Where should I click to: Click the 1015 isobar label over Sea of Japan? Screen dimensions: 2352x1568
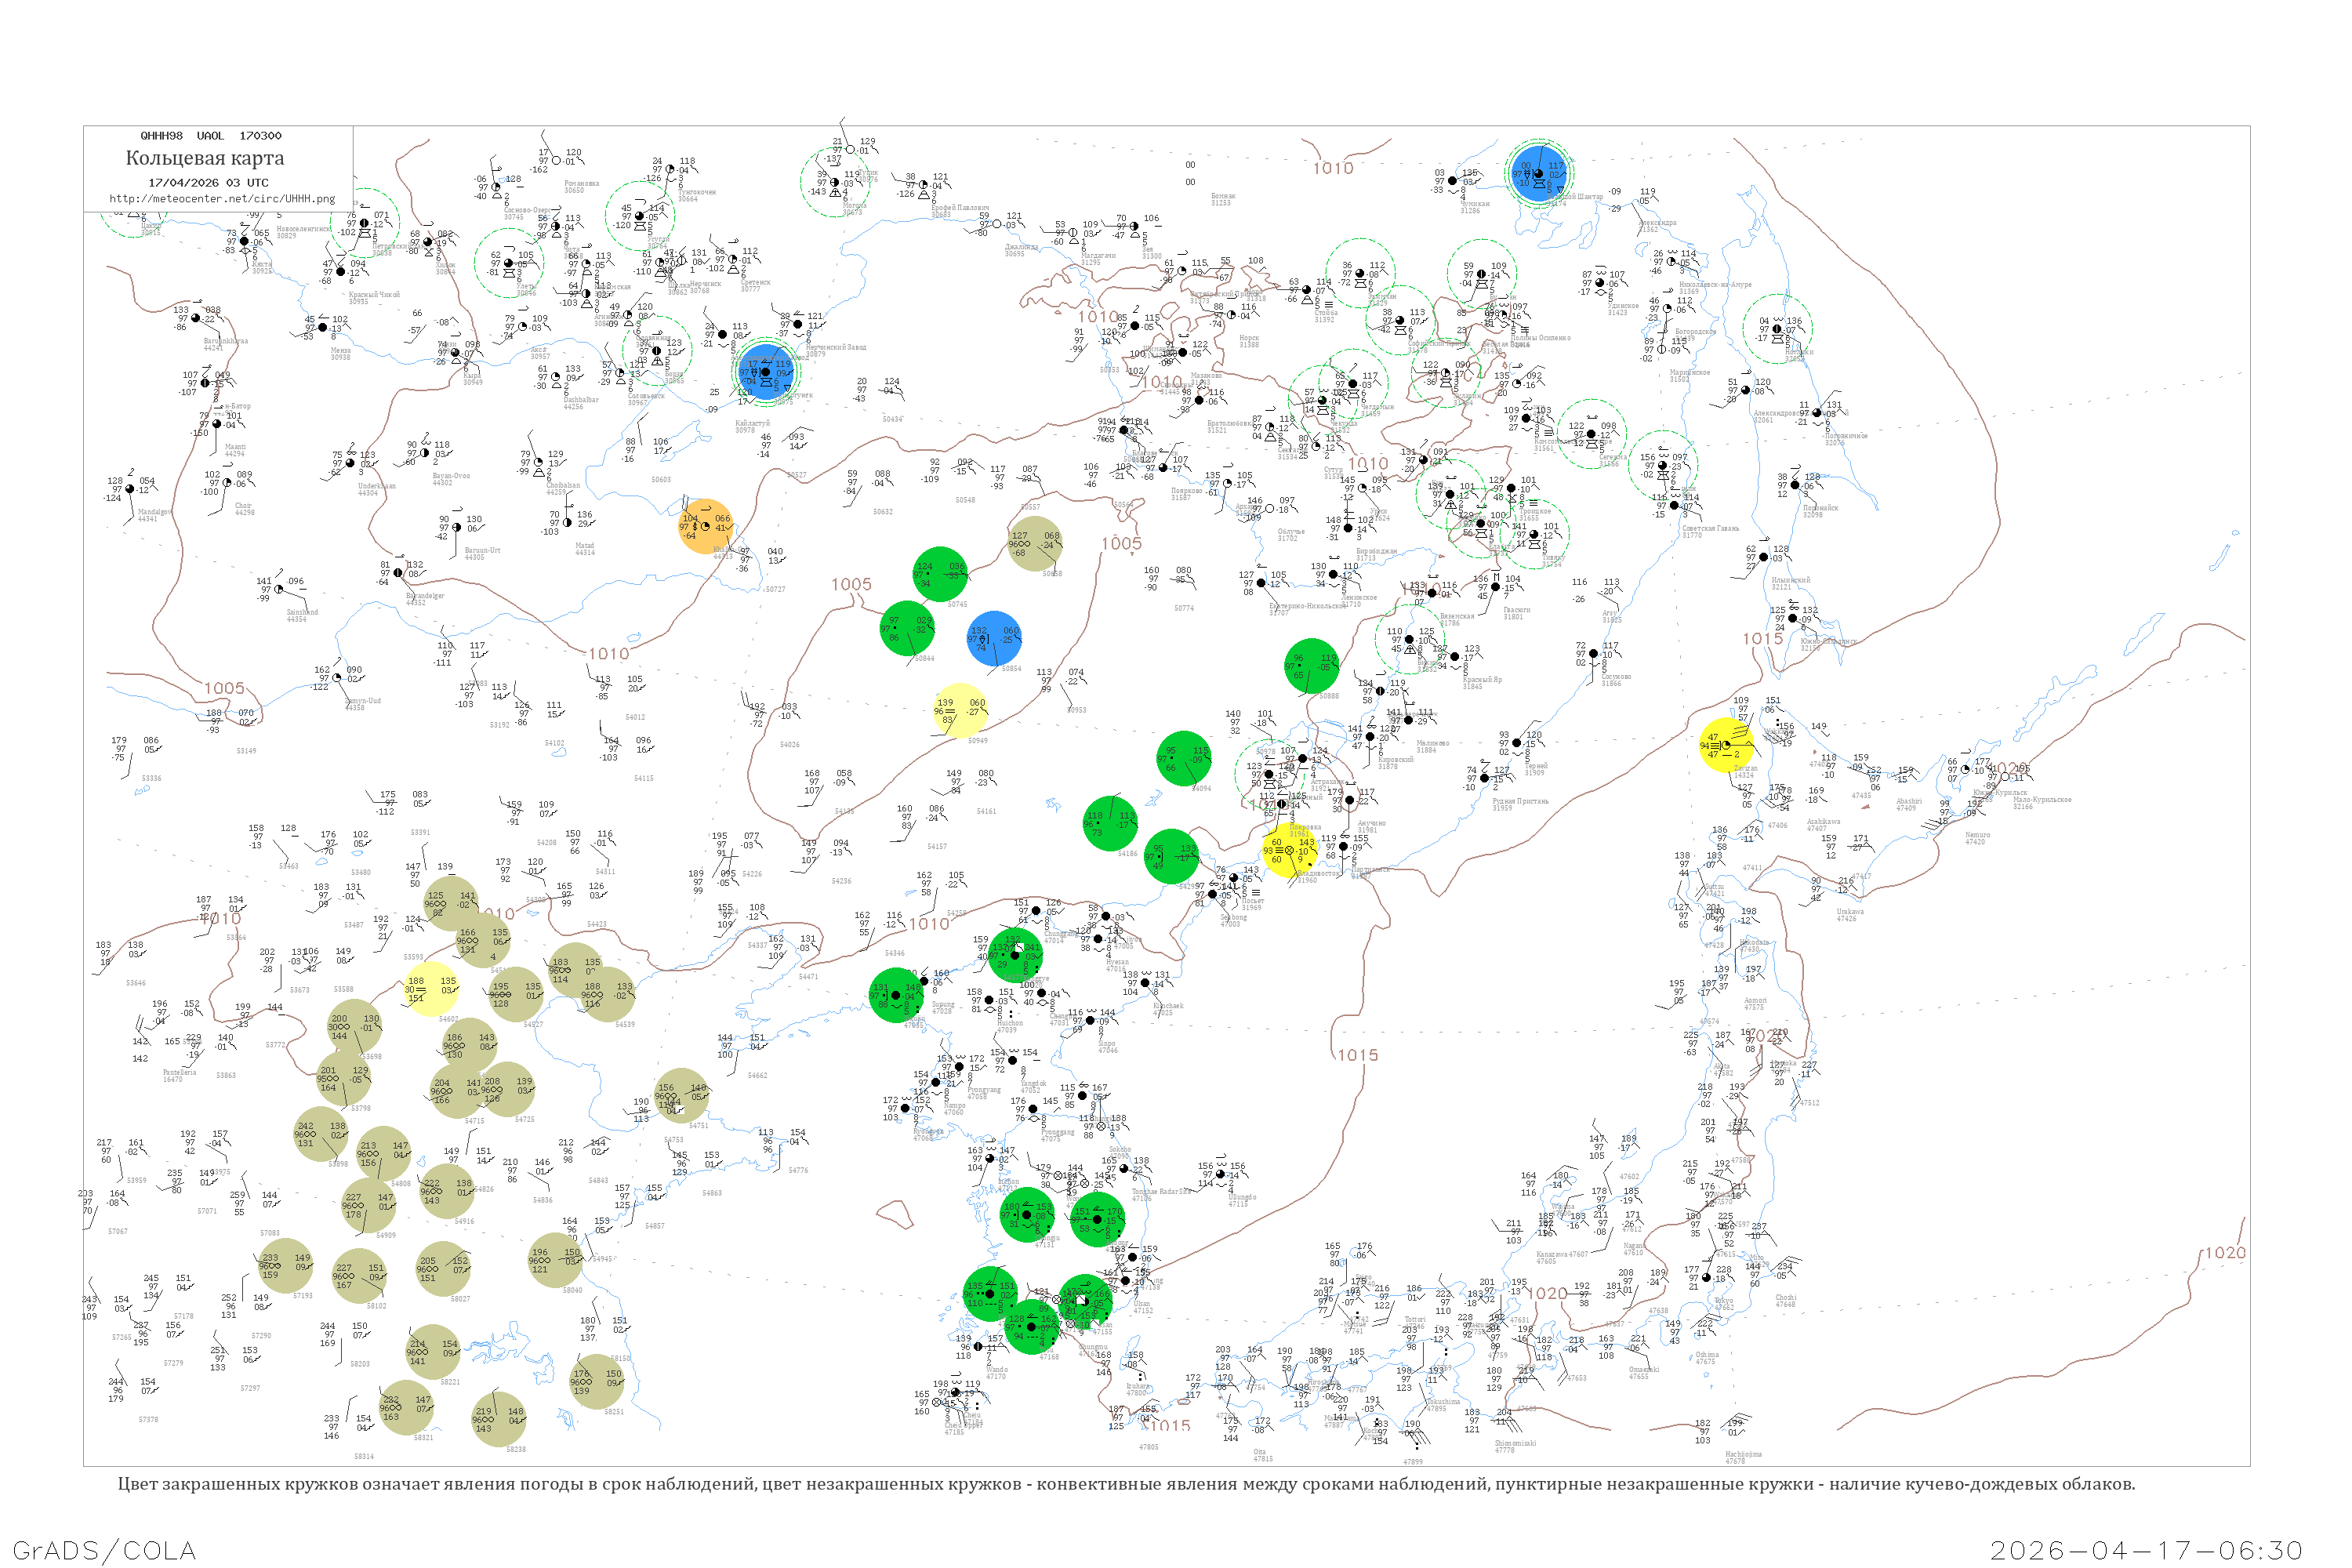tap(1357, 1055)
